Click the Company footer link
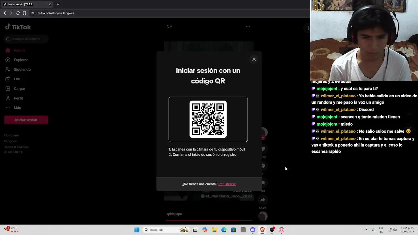The width and height of the screenshot is (418, 235). (11, 135)
